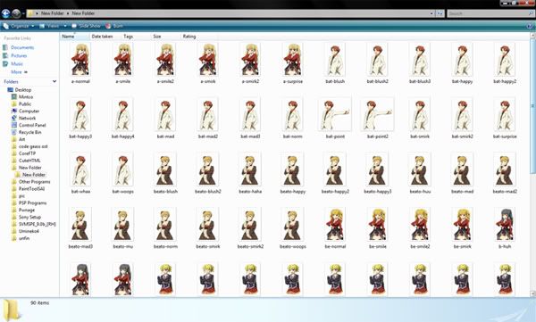The height and width of the screenshot is (322, 536).
Task: Go back with the Back arrow button
Action: pos(5,13)
